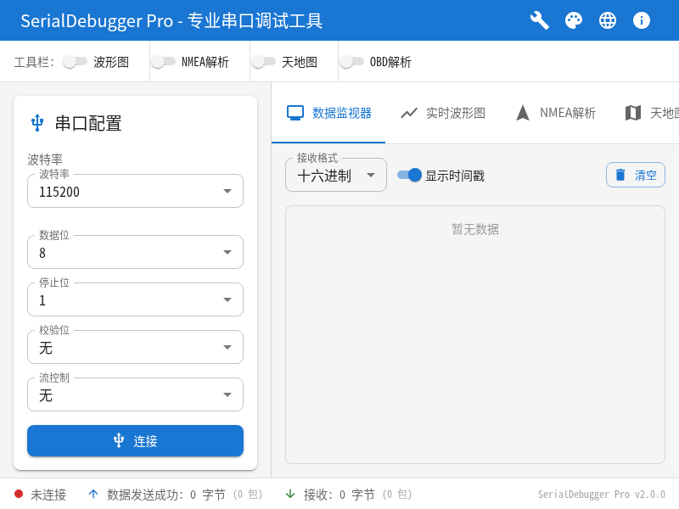Disable the 显示时间戳 toggle
The width and height of the screenshot is (679, 509).
coord(407,175)
